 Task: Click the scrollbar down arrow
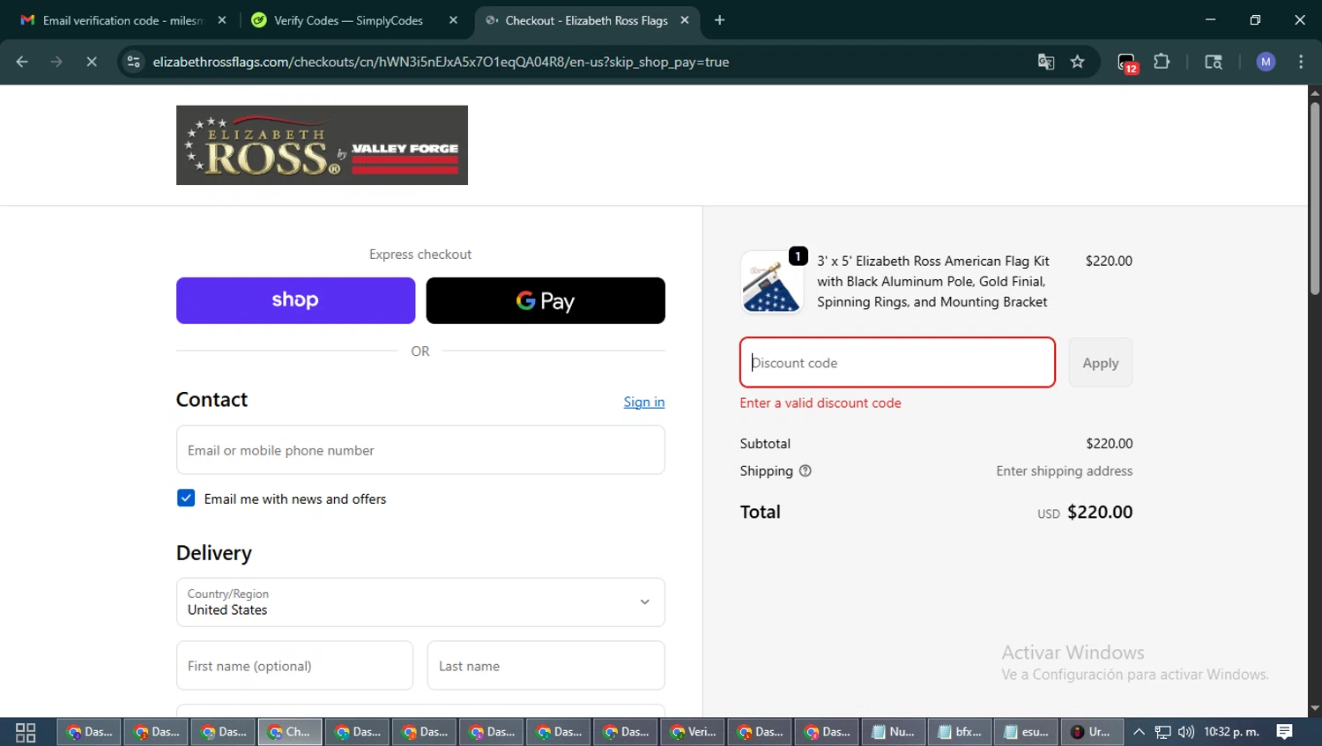pyautogui.click(x=1315, y=708)
